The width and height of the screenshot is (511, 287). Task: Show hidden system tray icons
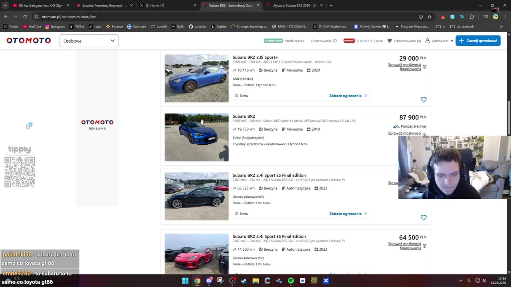[x=460, y=281]
